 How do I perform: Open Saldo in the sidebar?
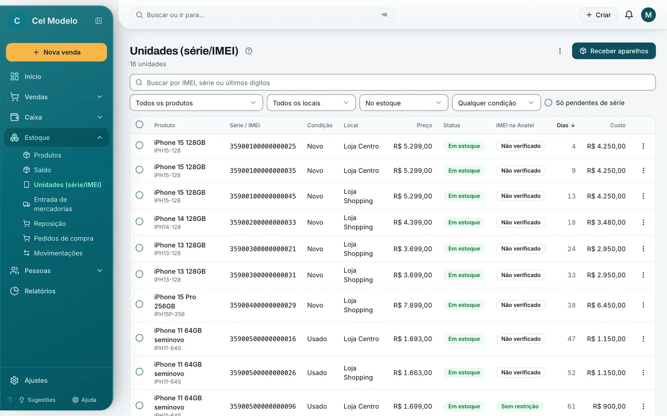[43, 170]
